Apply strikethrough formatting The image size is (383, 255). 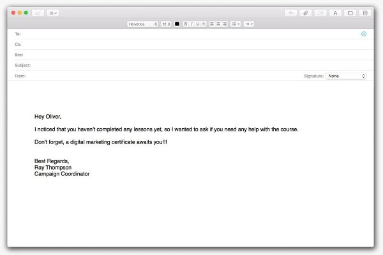[204, 24]
